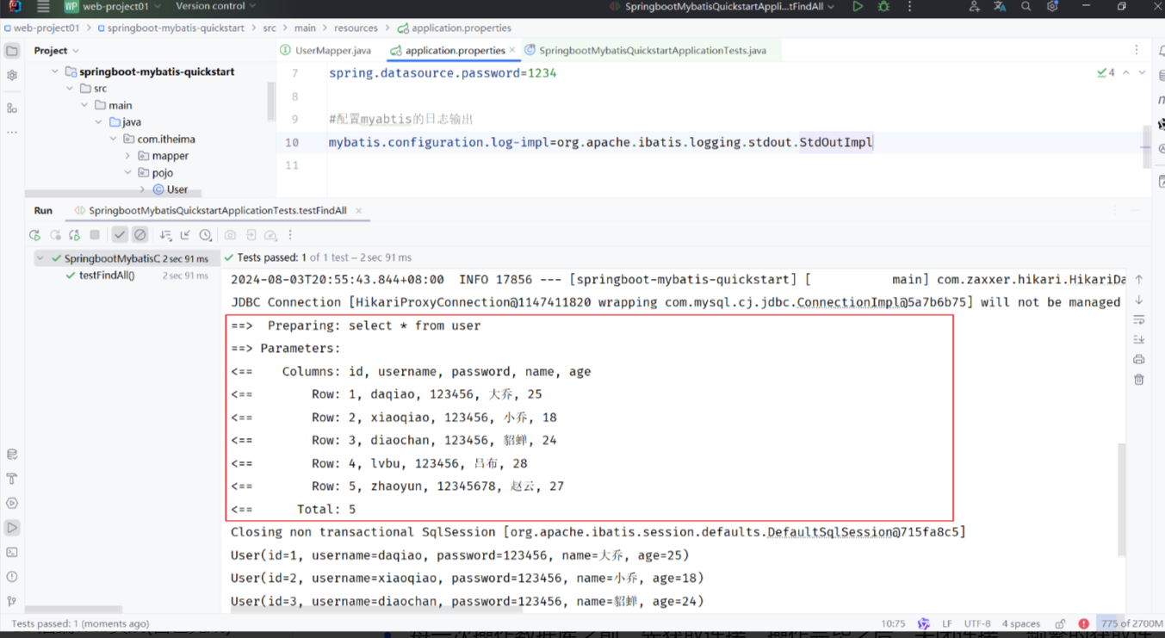
Task: Open the Problems tool window
Action: tap(12, 577)
